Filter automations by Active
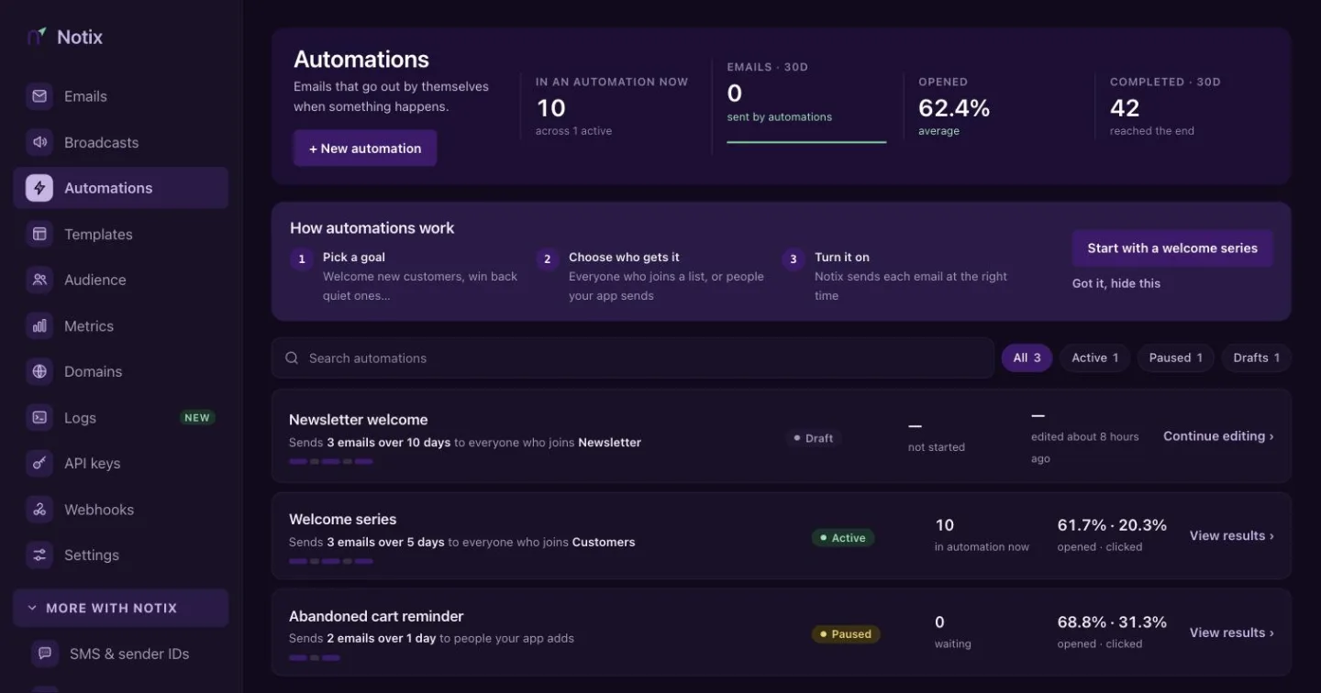The width and height of the screenshot is (1321, 693). pos(1095,358)
